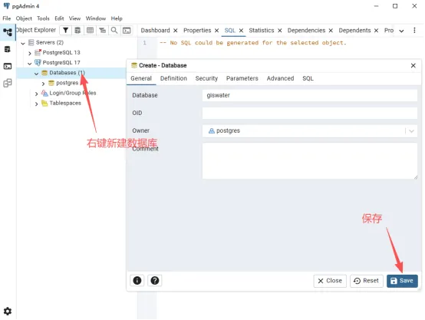Switch to the Security tab in dialog
Viewport: 425px width, 320px height.
[206, 78]
